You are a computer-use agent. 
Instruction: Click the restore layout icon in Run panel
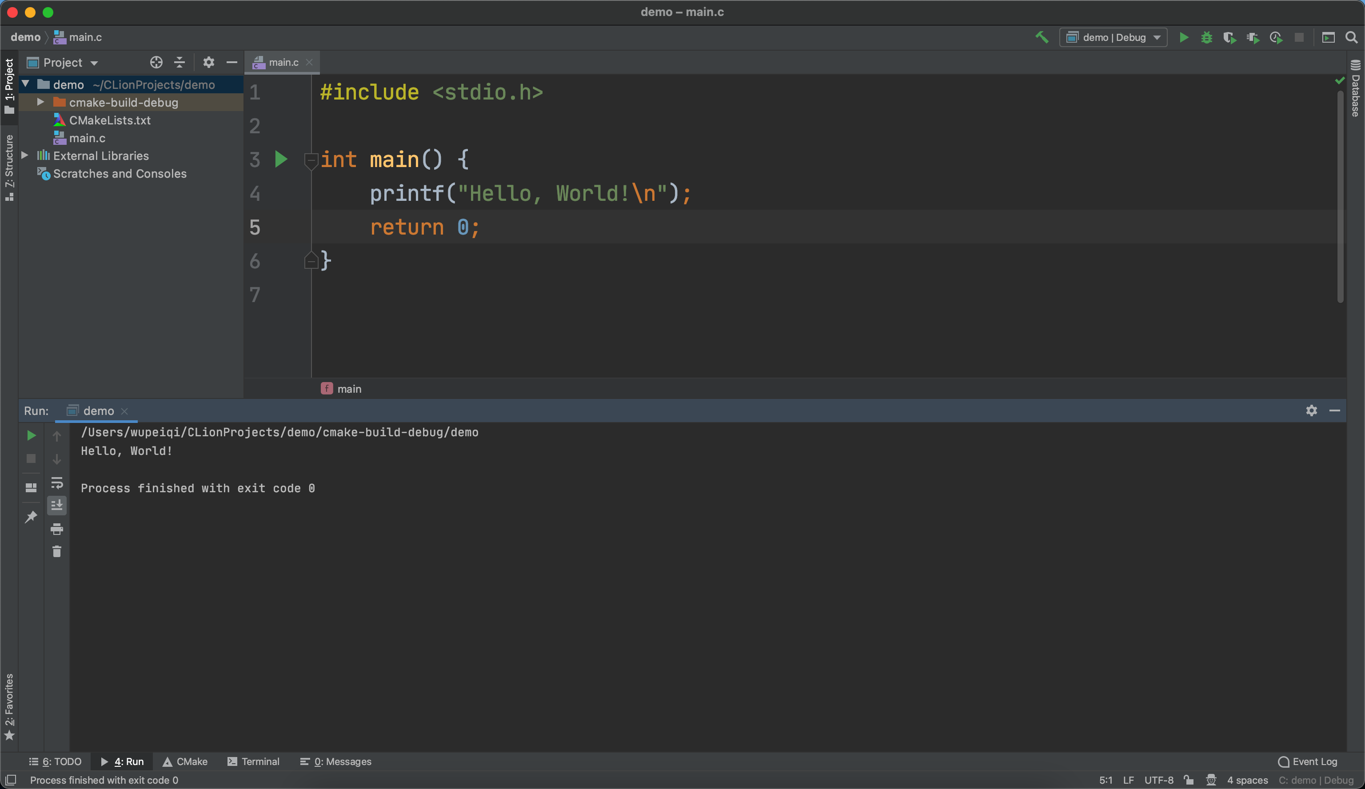coord(31,487)
